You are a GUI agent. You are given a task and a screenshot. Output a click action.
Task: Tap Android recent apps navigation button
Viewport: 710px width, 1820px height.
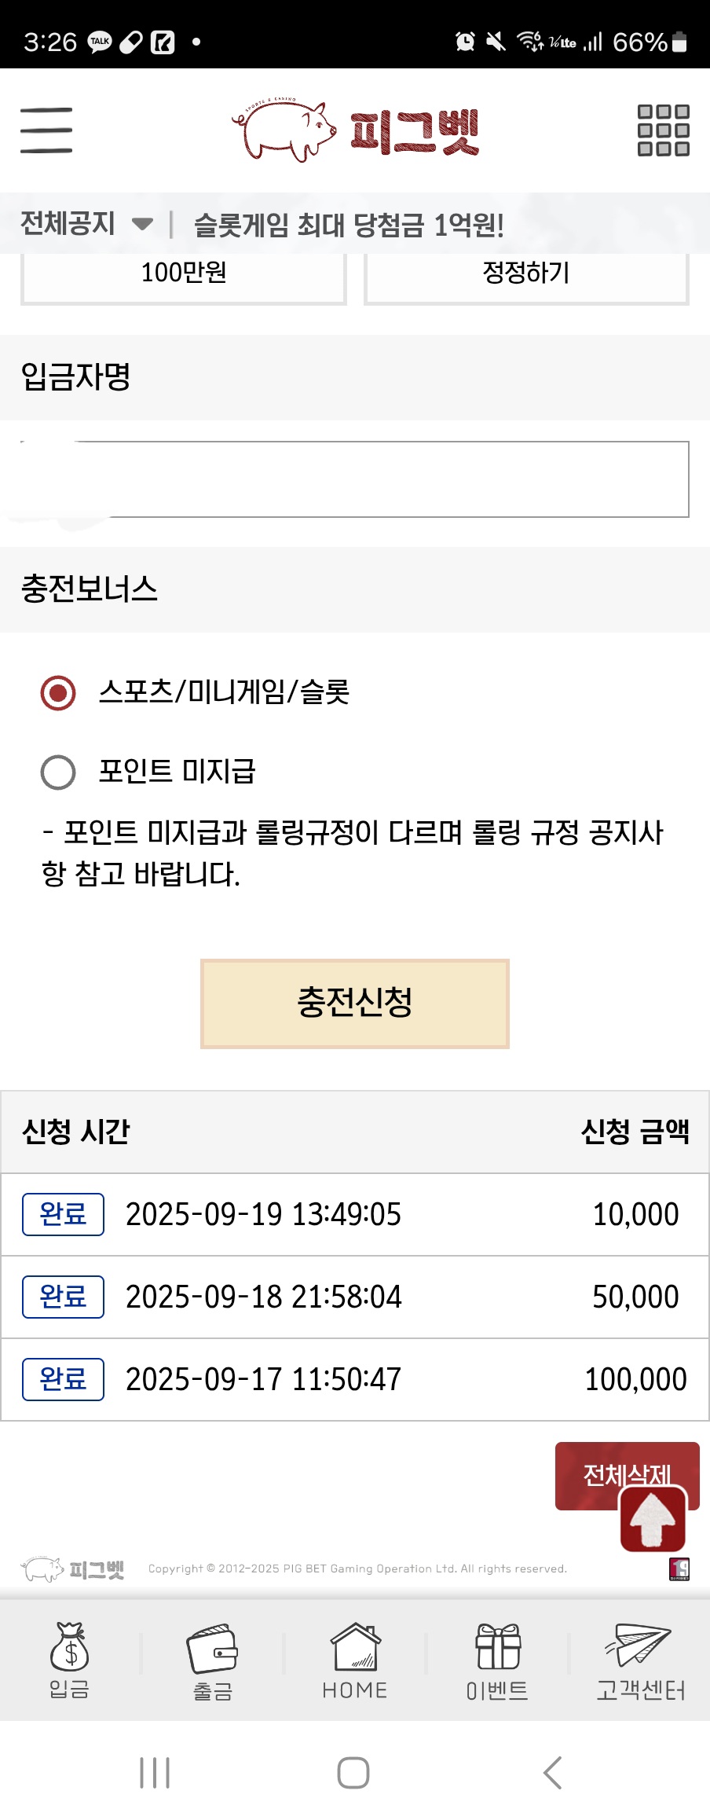click(155, 1773)
